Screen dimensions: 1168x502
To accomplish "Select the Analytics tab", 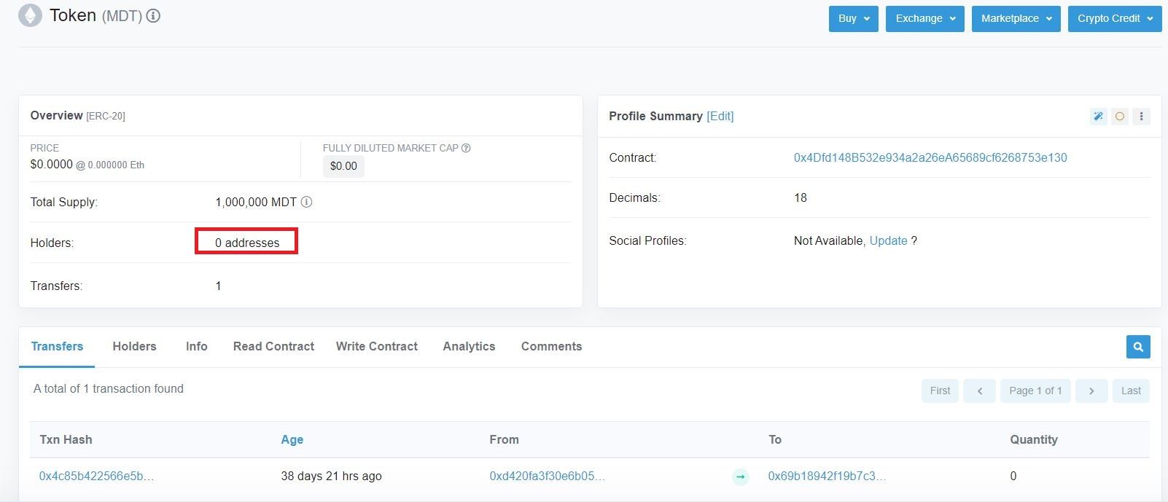I will pyautogui.click(x=469, y=347).
